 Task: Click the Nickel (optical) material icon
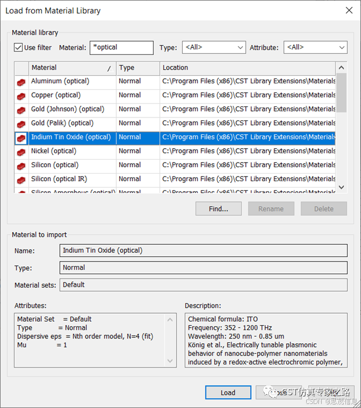click(21, 152)
